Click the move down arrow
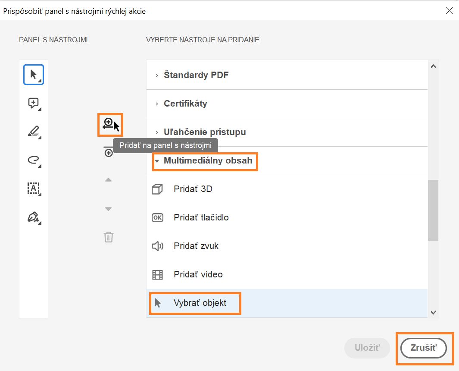Viewport: 459px width, 371px height. pyautogui.click(x=109, y=209)
